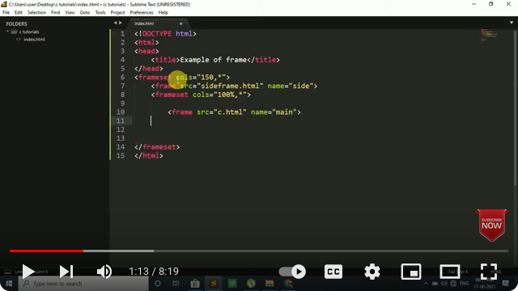Viewport: 518px width, 291px height.
Task: Open Microsoft Store taskbar icon
Action: [195, 284]
